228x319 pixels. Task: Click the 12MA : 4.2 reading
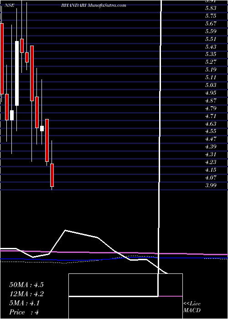pos(26,294)
